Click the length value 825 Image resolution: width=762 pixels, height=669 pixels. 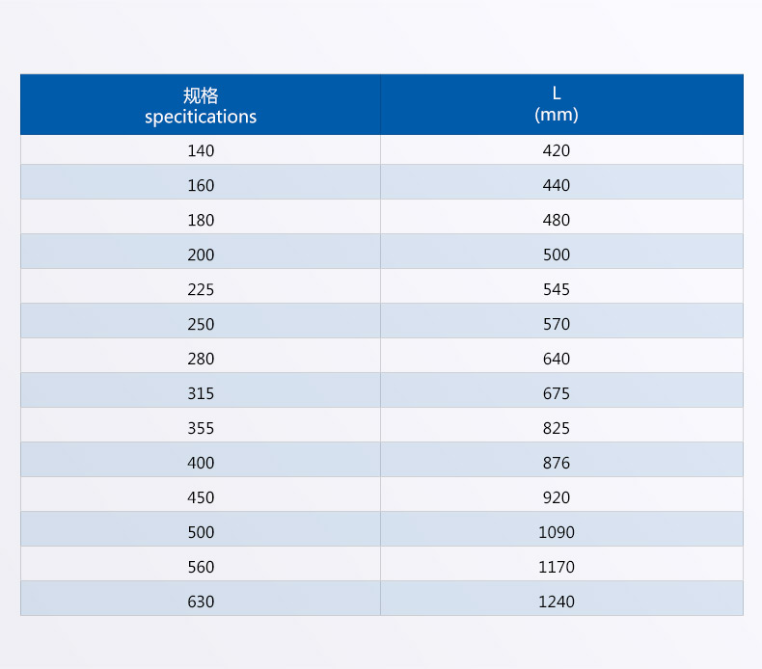click(557, 428)
